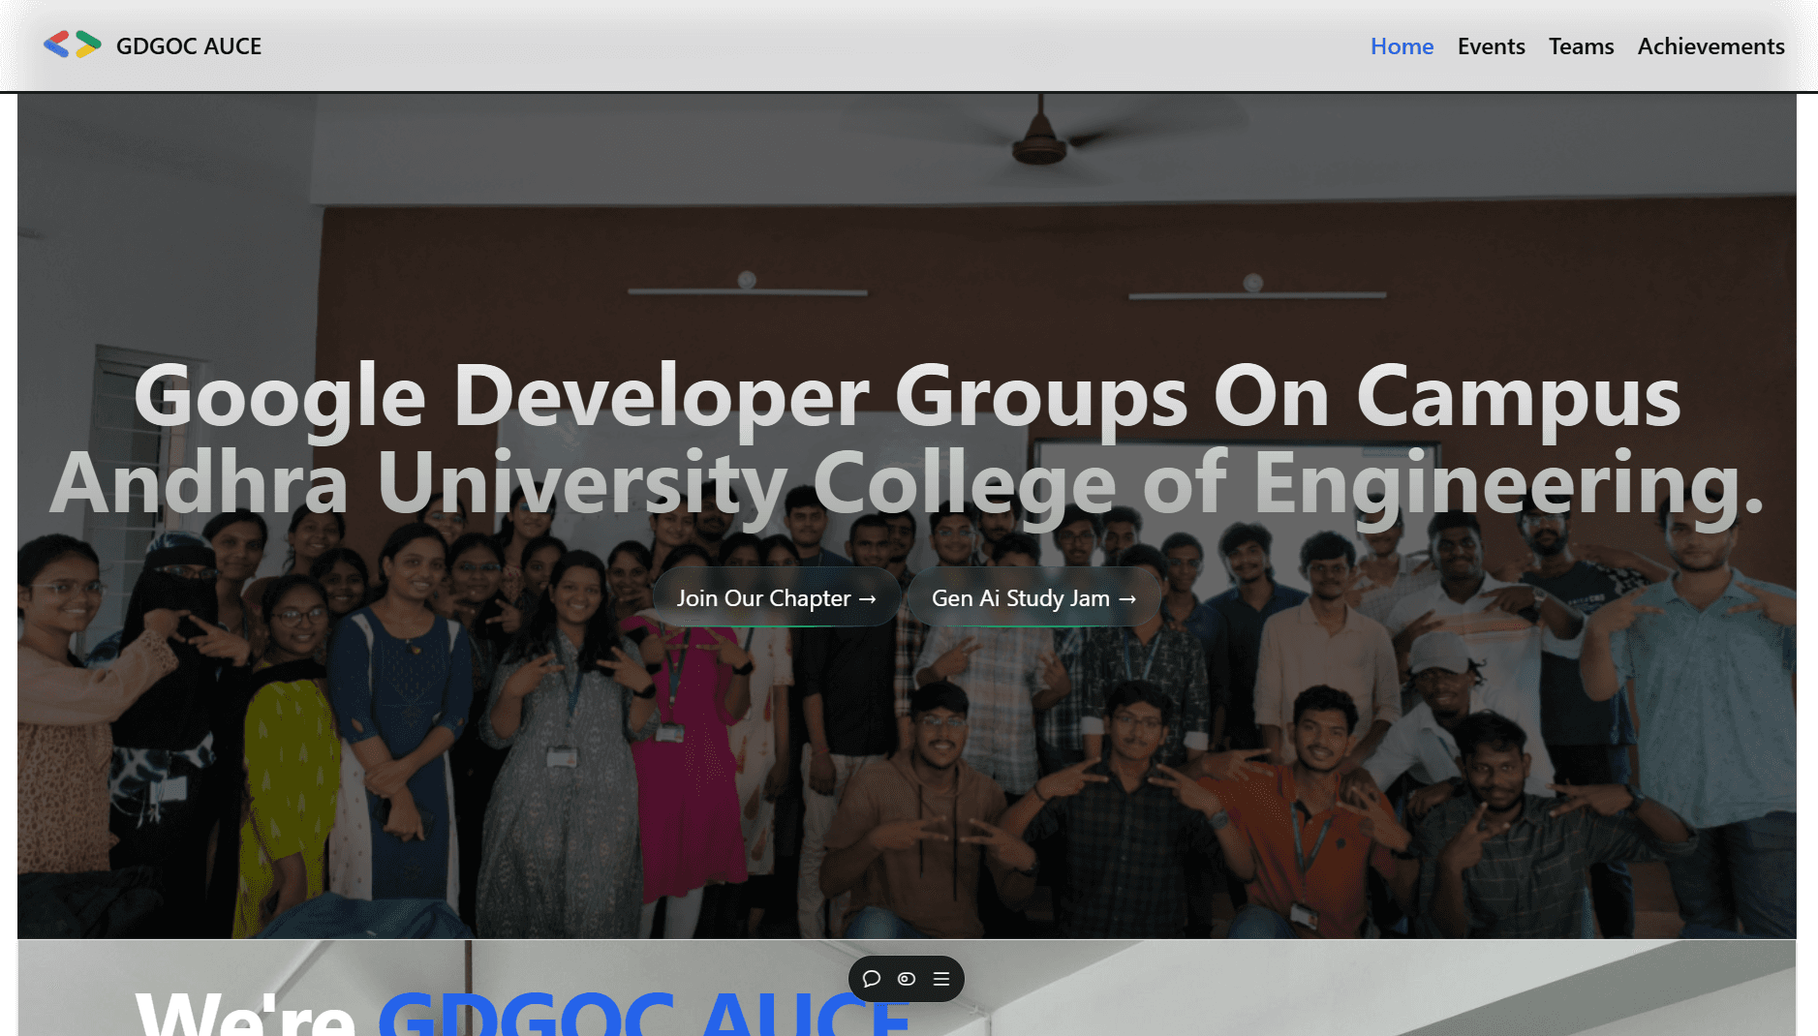Screen dimensions: 1818x1036
Task: Click the Join Our Chapter button
Action: [x=777, y=597]
